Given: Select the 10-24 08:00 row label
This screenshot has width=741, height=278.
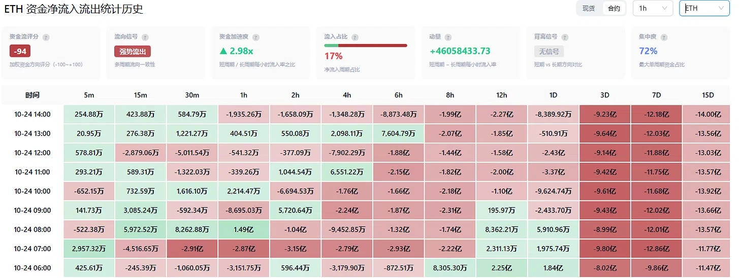Looking at the screenshot, I should tap(33, 229).
